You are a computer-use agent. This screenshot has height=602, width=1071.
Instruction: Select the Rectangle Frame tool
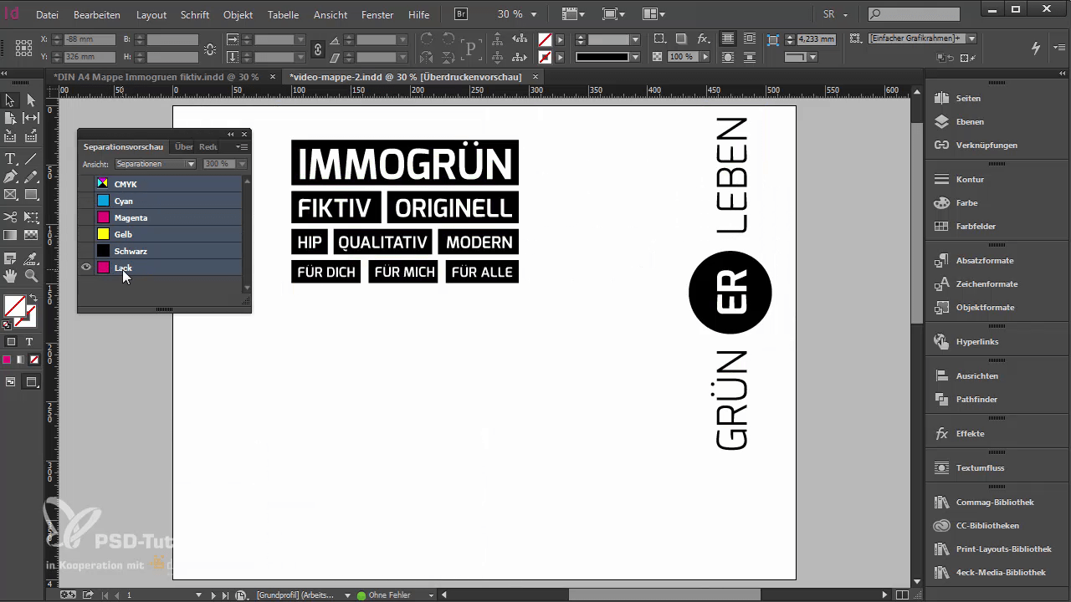(10, 194)
